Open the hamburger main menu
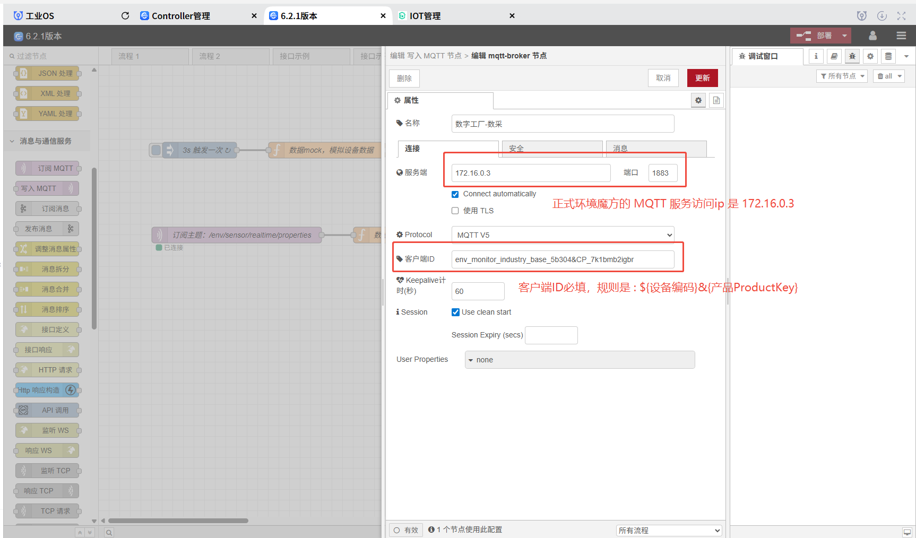Image resolution: width=916 pixels, height=538 pixels. (x=901, y=36)
